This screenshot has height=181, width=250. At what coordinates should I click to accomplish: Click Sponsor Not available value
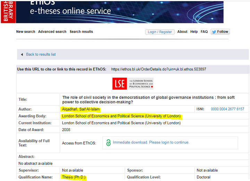207,170
